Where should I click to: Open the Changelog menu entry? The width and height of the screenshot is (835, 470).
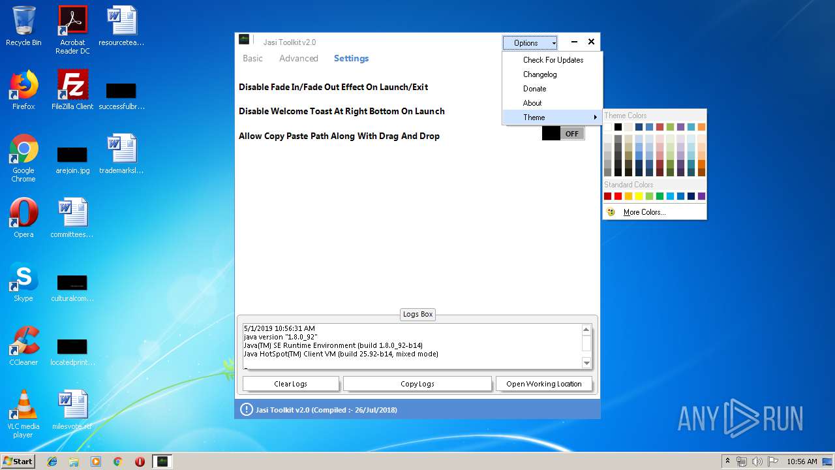552,74
